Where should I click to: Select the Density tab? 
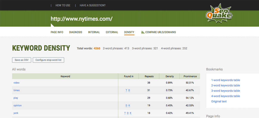[x=129, y=32]
